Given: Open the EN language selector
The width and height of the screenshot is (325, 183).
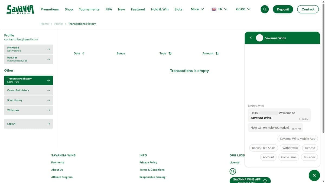Looking at the screenshot, I should coord(219,9).
